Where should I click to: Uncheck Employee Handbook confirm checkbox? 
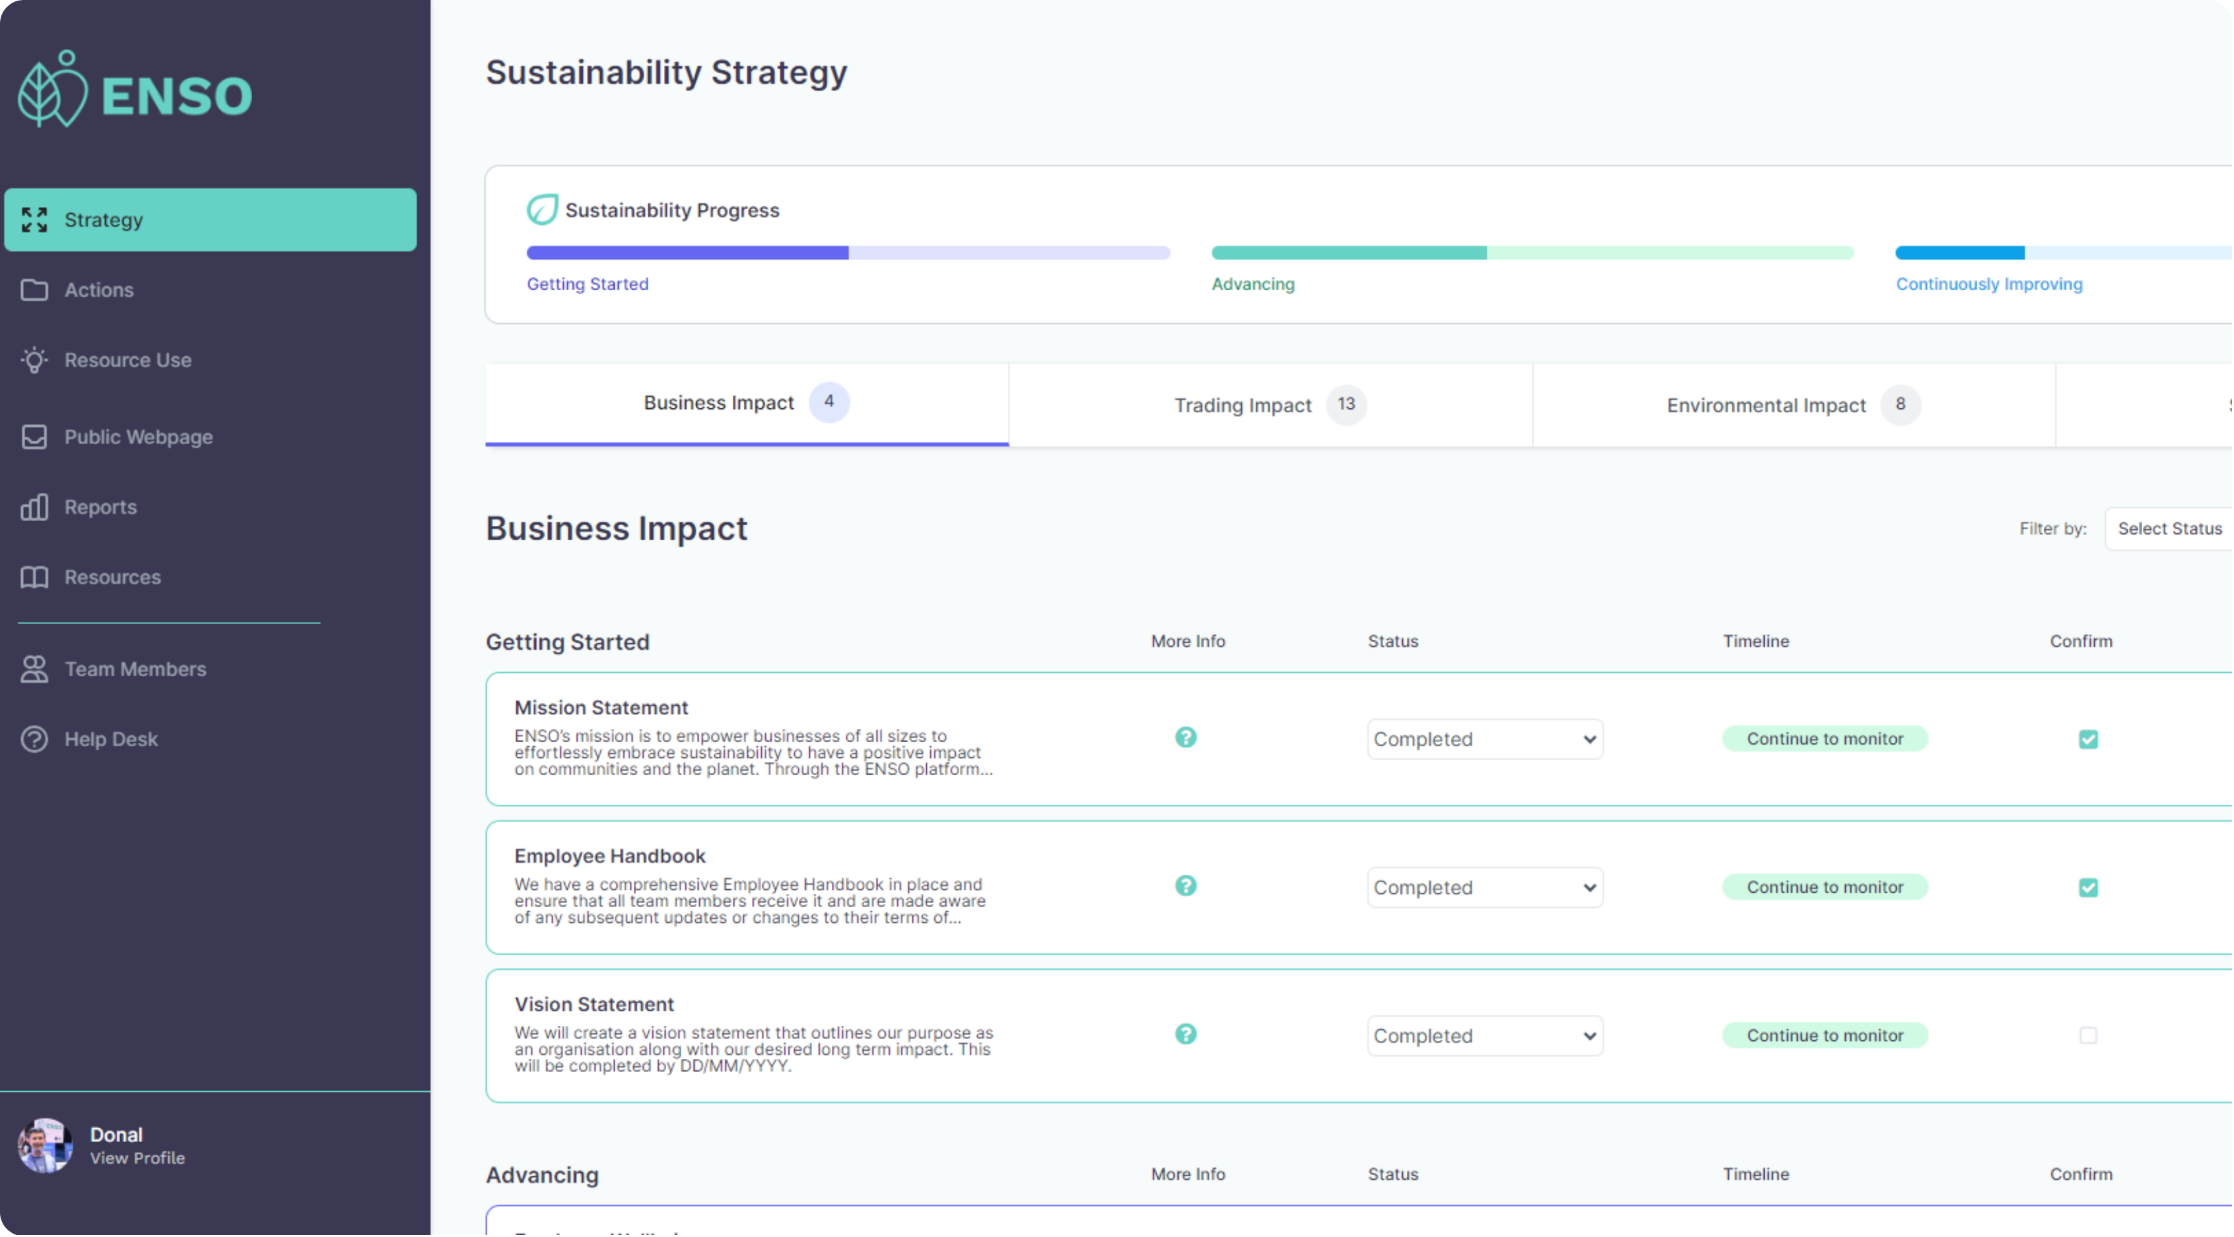pos(2089,889)
